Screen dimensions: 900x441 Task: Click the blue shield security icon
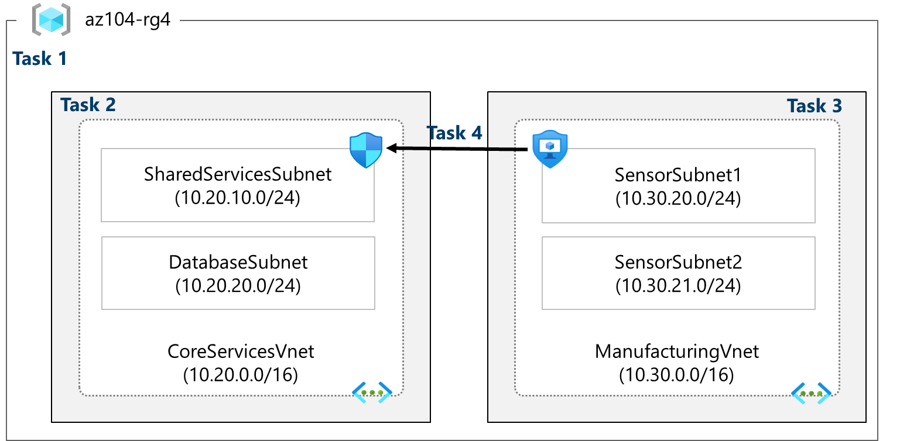[x=365, y=150]
